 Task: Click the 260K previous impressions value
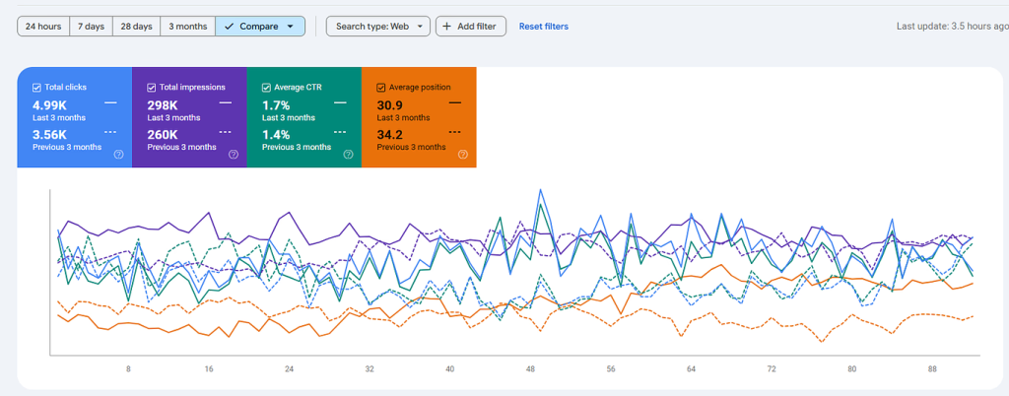click(163, 135)
